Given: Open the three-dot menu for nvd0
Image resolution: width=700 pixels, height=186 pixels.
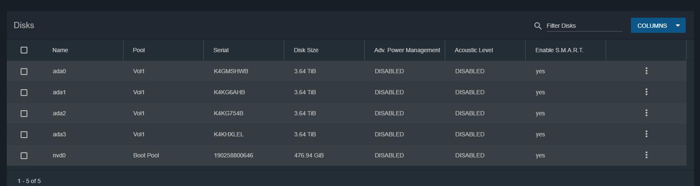Looking at the screenshot, I should point(646,155).
